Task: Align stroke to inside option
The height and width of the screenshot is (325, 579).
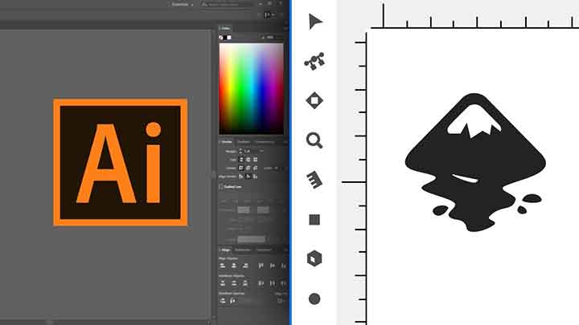Action: (248, 177)
